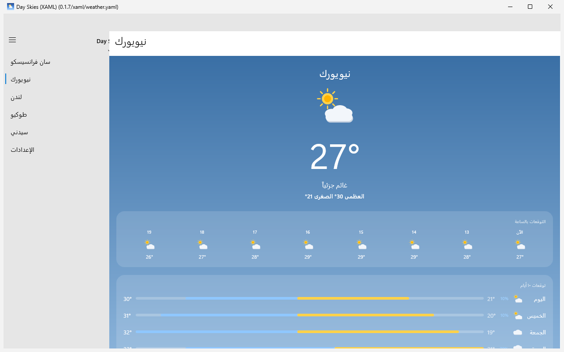Viewport: 564px width, 352px height.
Task: Click the 10% precipitation in الخميس row
Action: click(505, 315)
